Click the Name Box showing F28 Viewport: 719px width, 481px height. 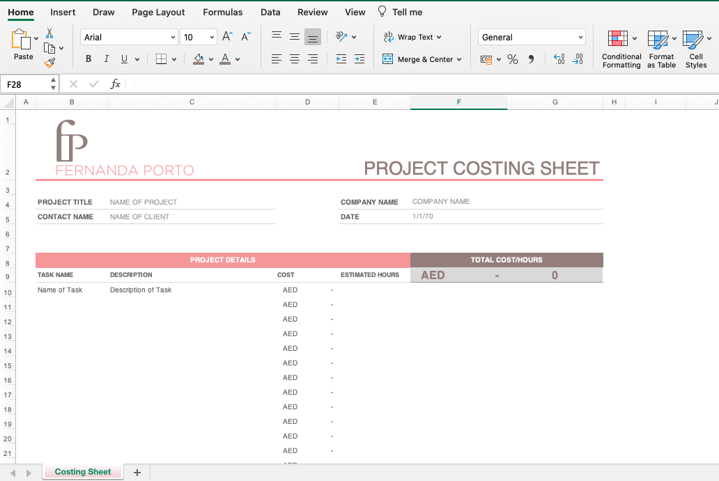click(x=26, y=84)
